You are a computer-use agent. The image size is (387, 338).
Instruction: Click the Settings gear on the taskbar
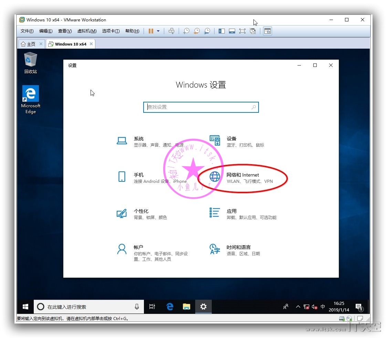pos(203,307)
